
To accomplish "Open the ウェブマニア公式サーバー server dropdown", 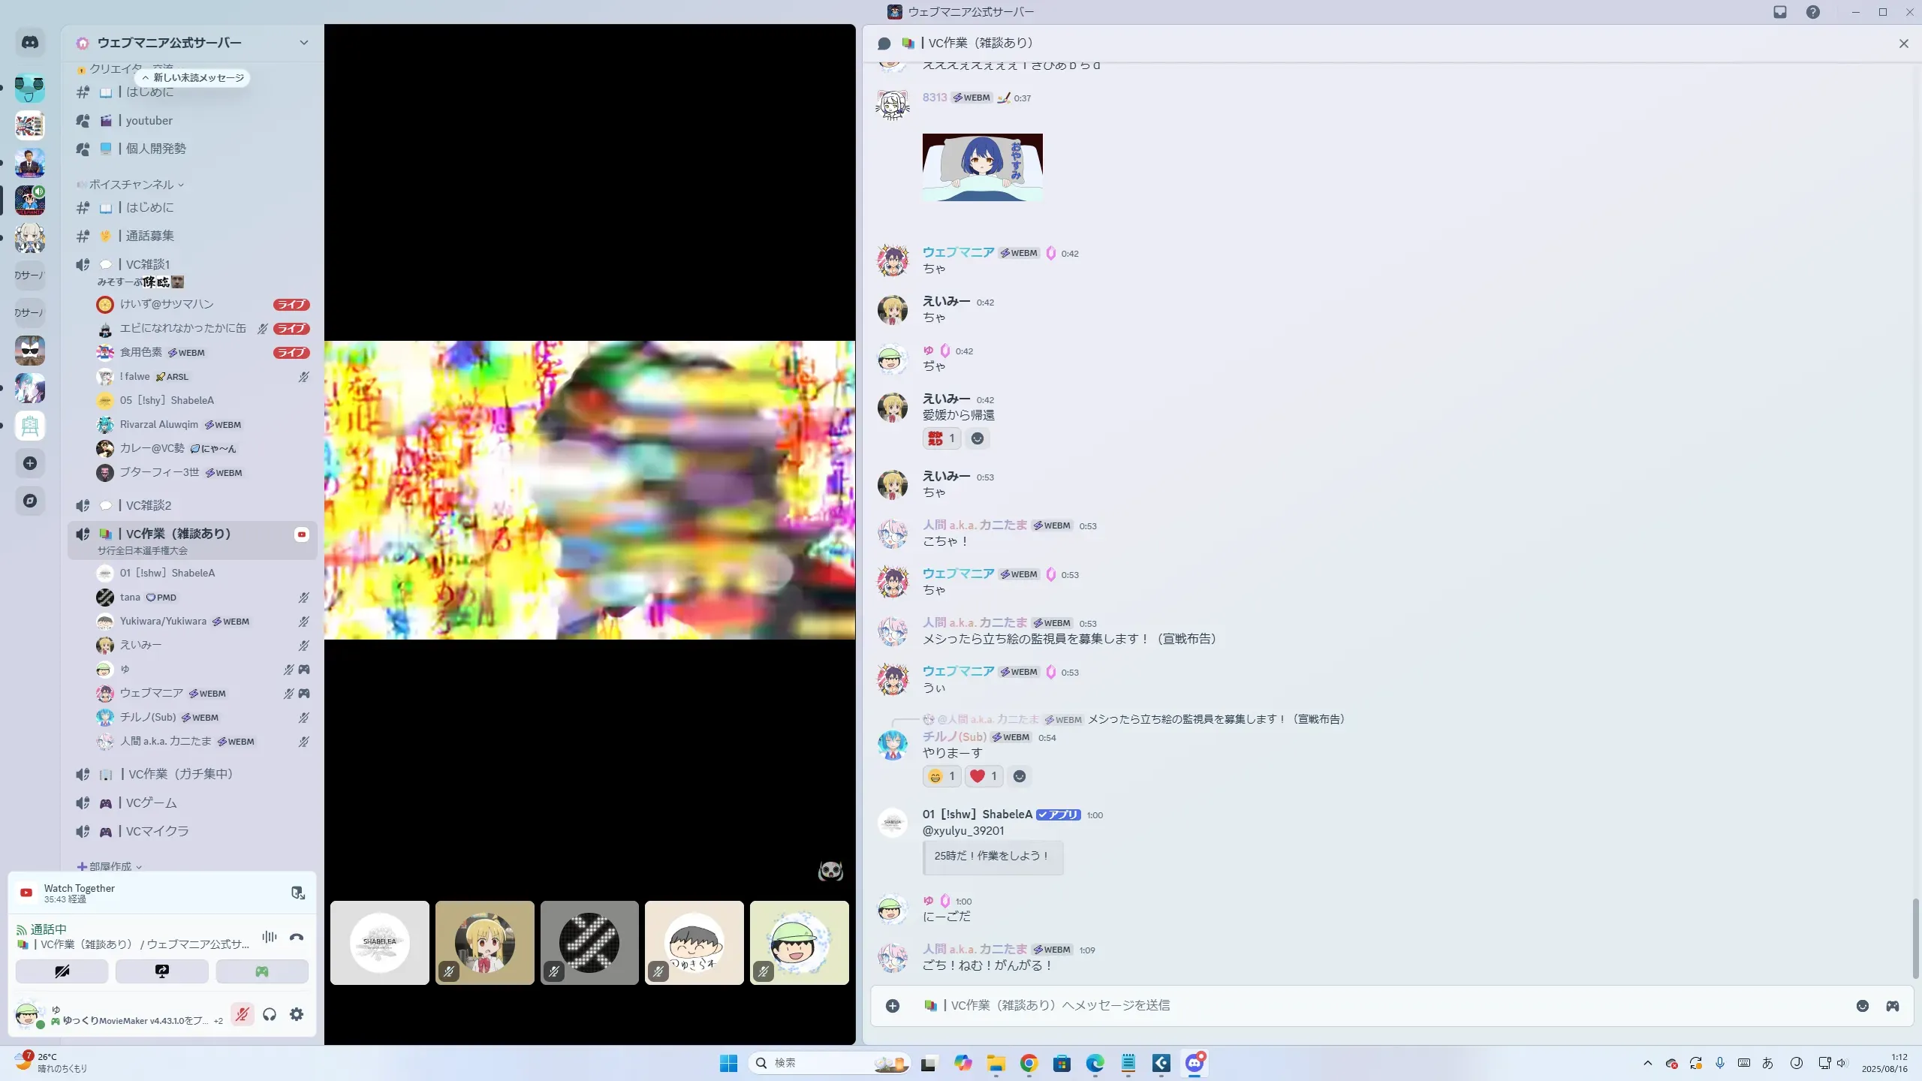I will pos(303,43).
